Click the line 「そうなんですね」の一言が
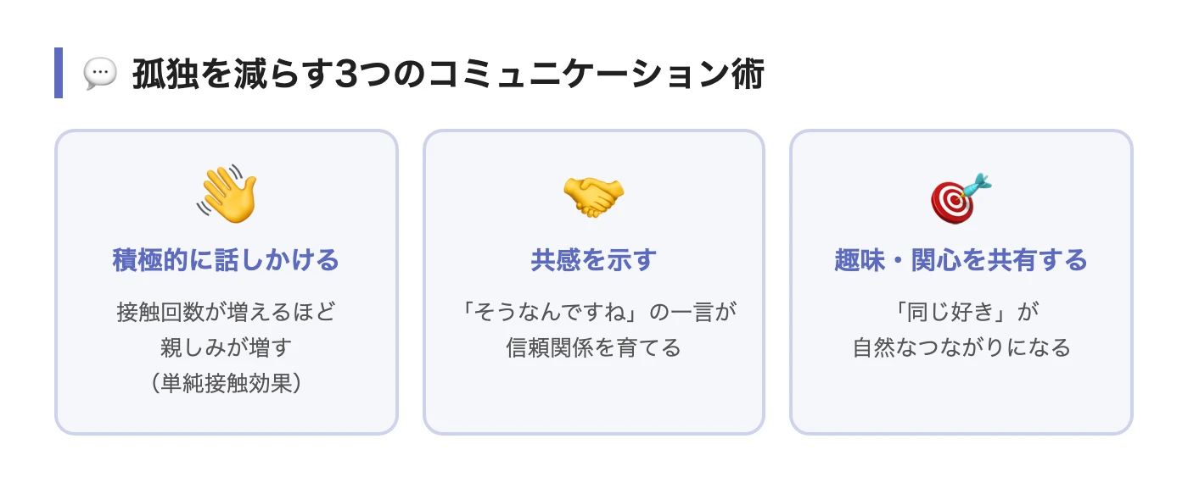The height and width of the screenshot is (483, 1188). [593, 312]
